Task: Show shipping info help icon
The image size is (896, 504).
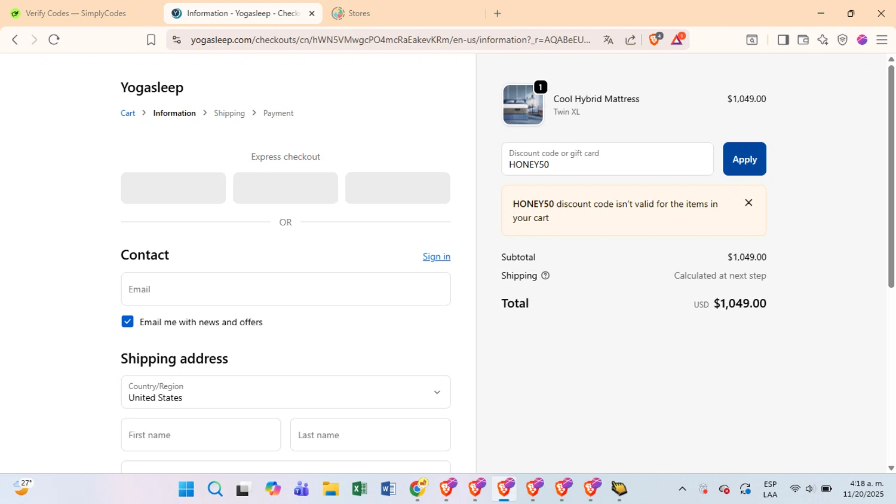Action: pos(545,276)
